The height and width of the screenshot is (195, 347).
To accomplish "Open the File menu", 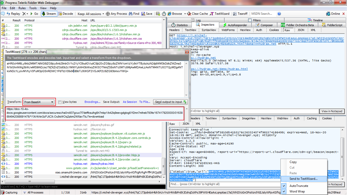I will [x=4, y=8].
